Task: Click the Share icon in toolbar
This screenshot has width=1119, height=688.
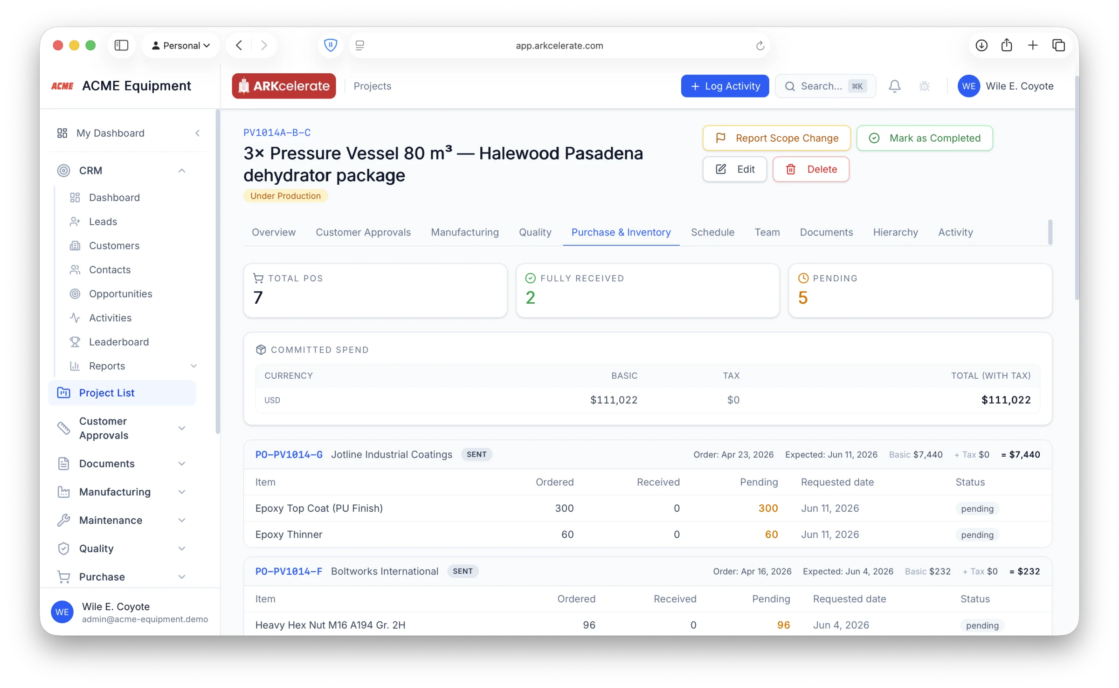Action: [x=1007, y=45]
